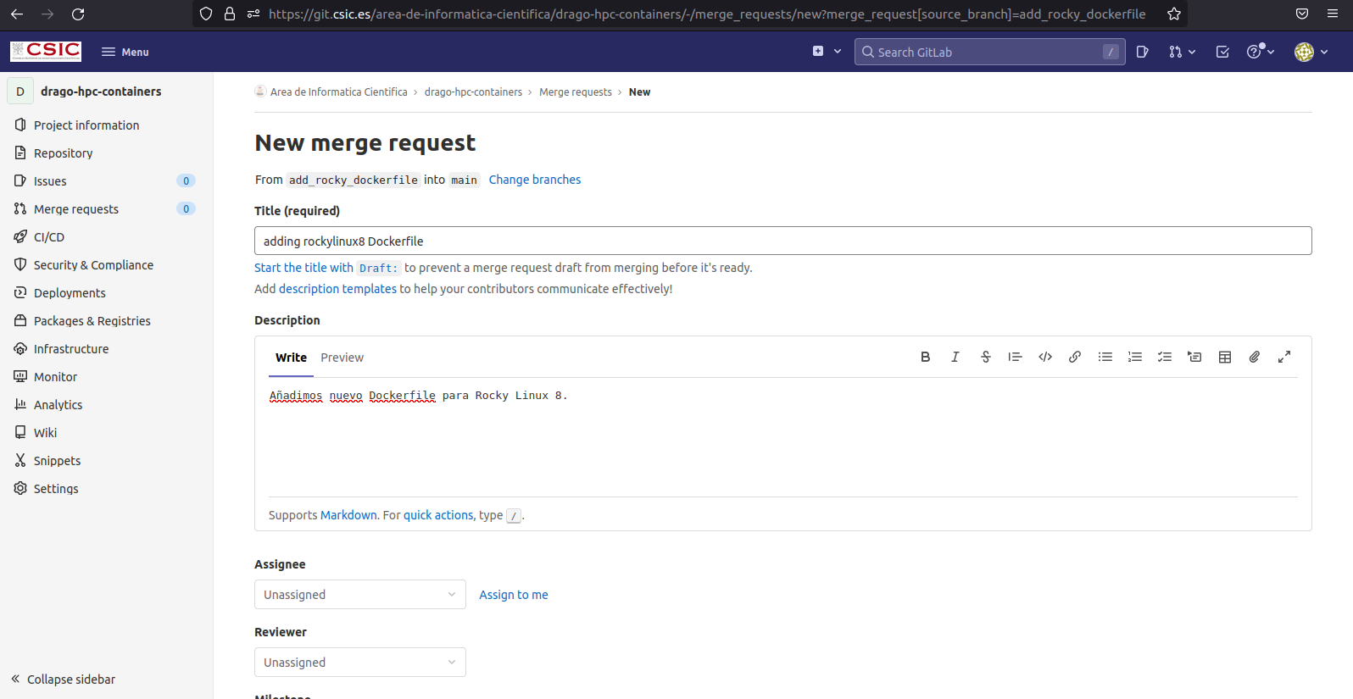The height and width of the screenshot is (699, 1353).
Task: Open description templates link
Action: (x=337, y=289)
